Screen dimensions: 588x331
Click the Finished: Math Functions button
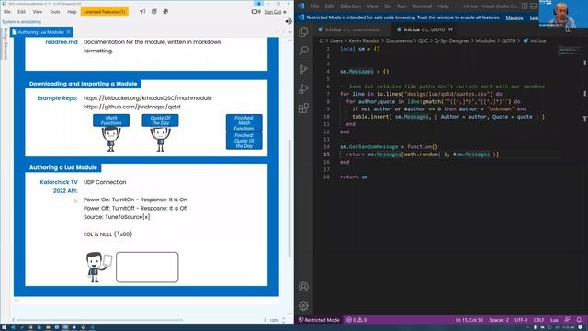pos(243,122)
